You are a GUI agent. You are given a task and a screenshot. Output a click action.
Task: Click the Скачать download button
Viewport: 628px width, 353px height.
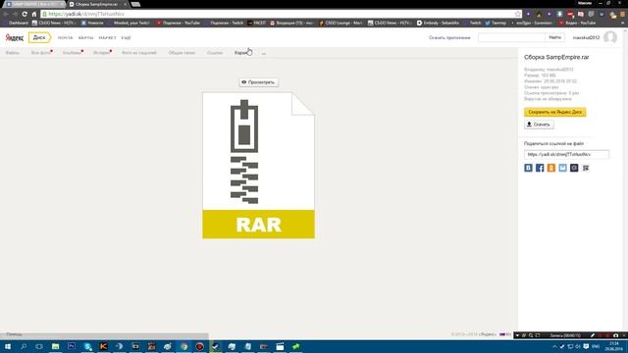539,125
